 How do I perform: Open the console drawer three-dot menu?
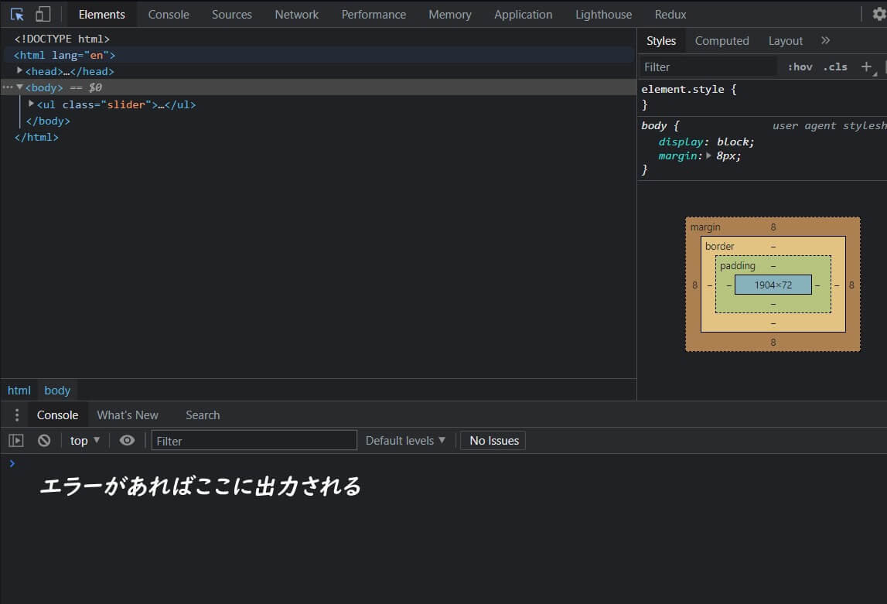pyautogui.click(x=17, y=415)
